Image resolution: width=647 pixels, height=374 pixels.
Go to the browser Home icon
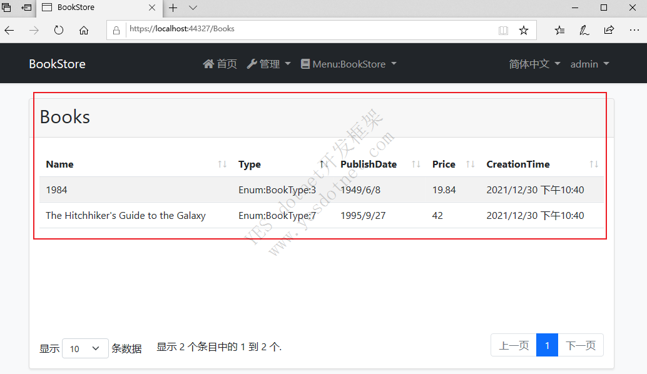pos(84,30)
